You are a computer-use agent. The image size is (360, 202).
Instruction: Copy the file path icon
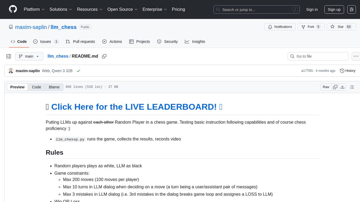click(104, 56)
